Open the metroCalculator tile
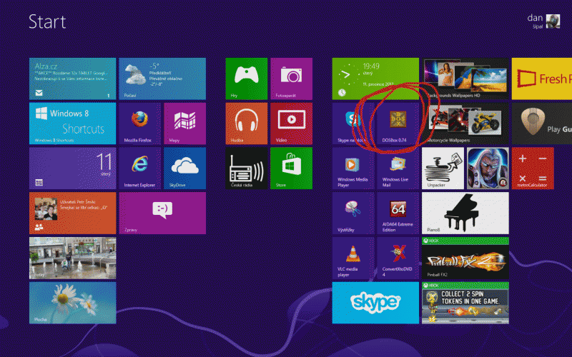Image resolution: width=572 pixels, height=357 pixels. 533,169
